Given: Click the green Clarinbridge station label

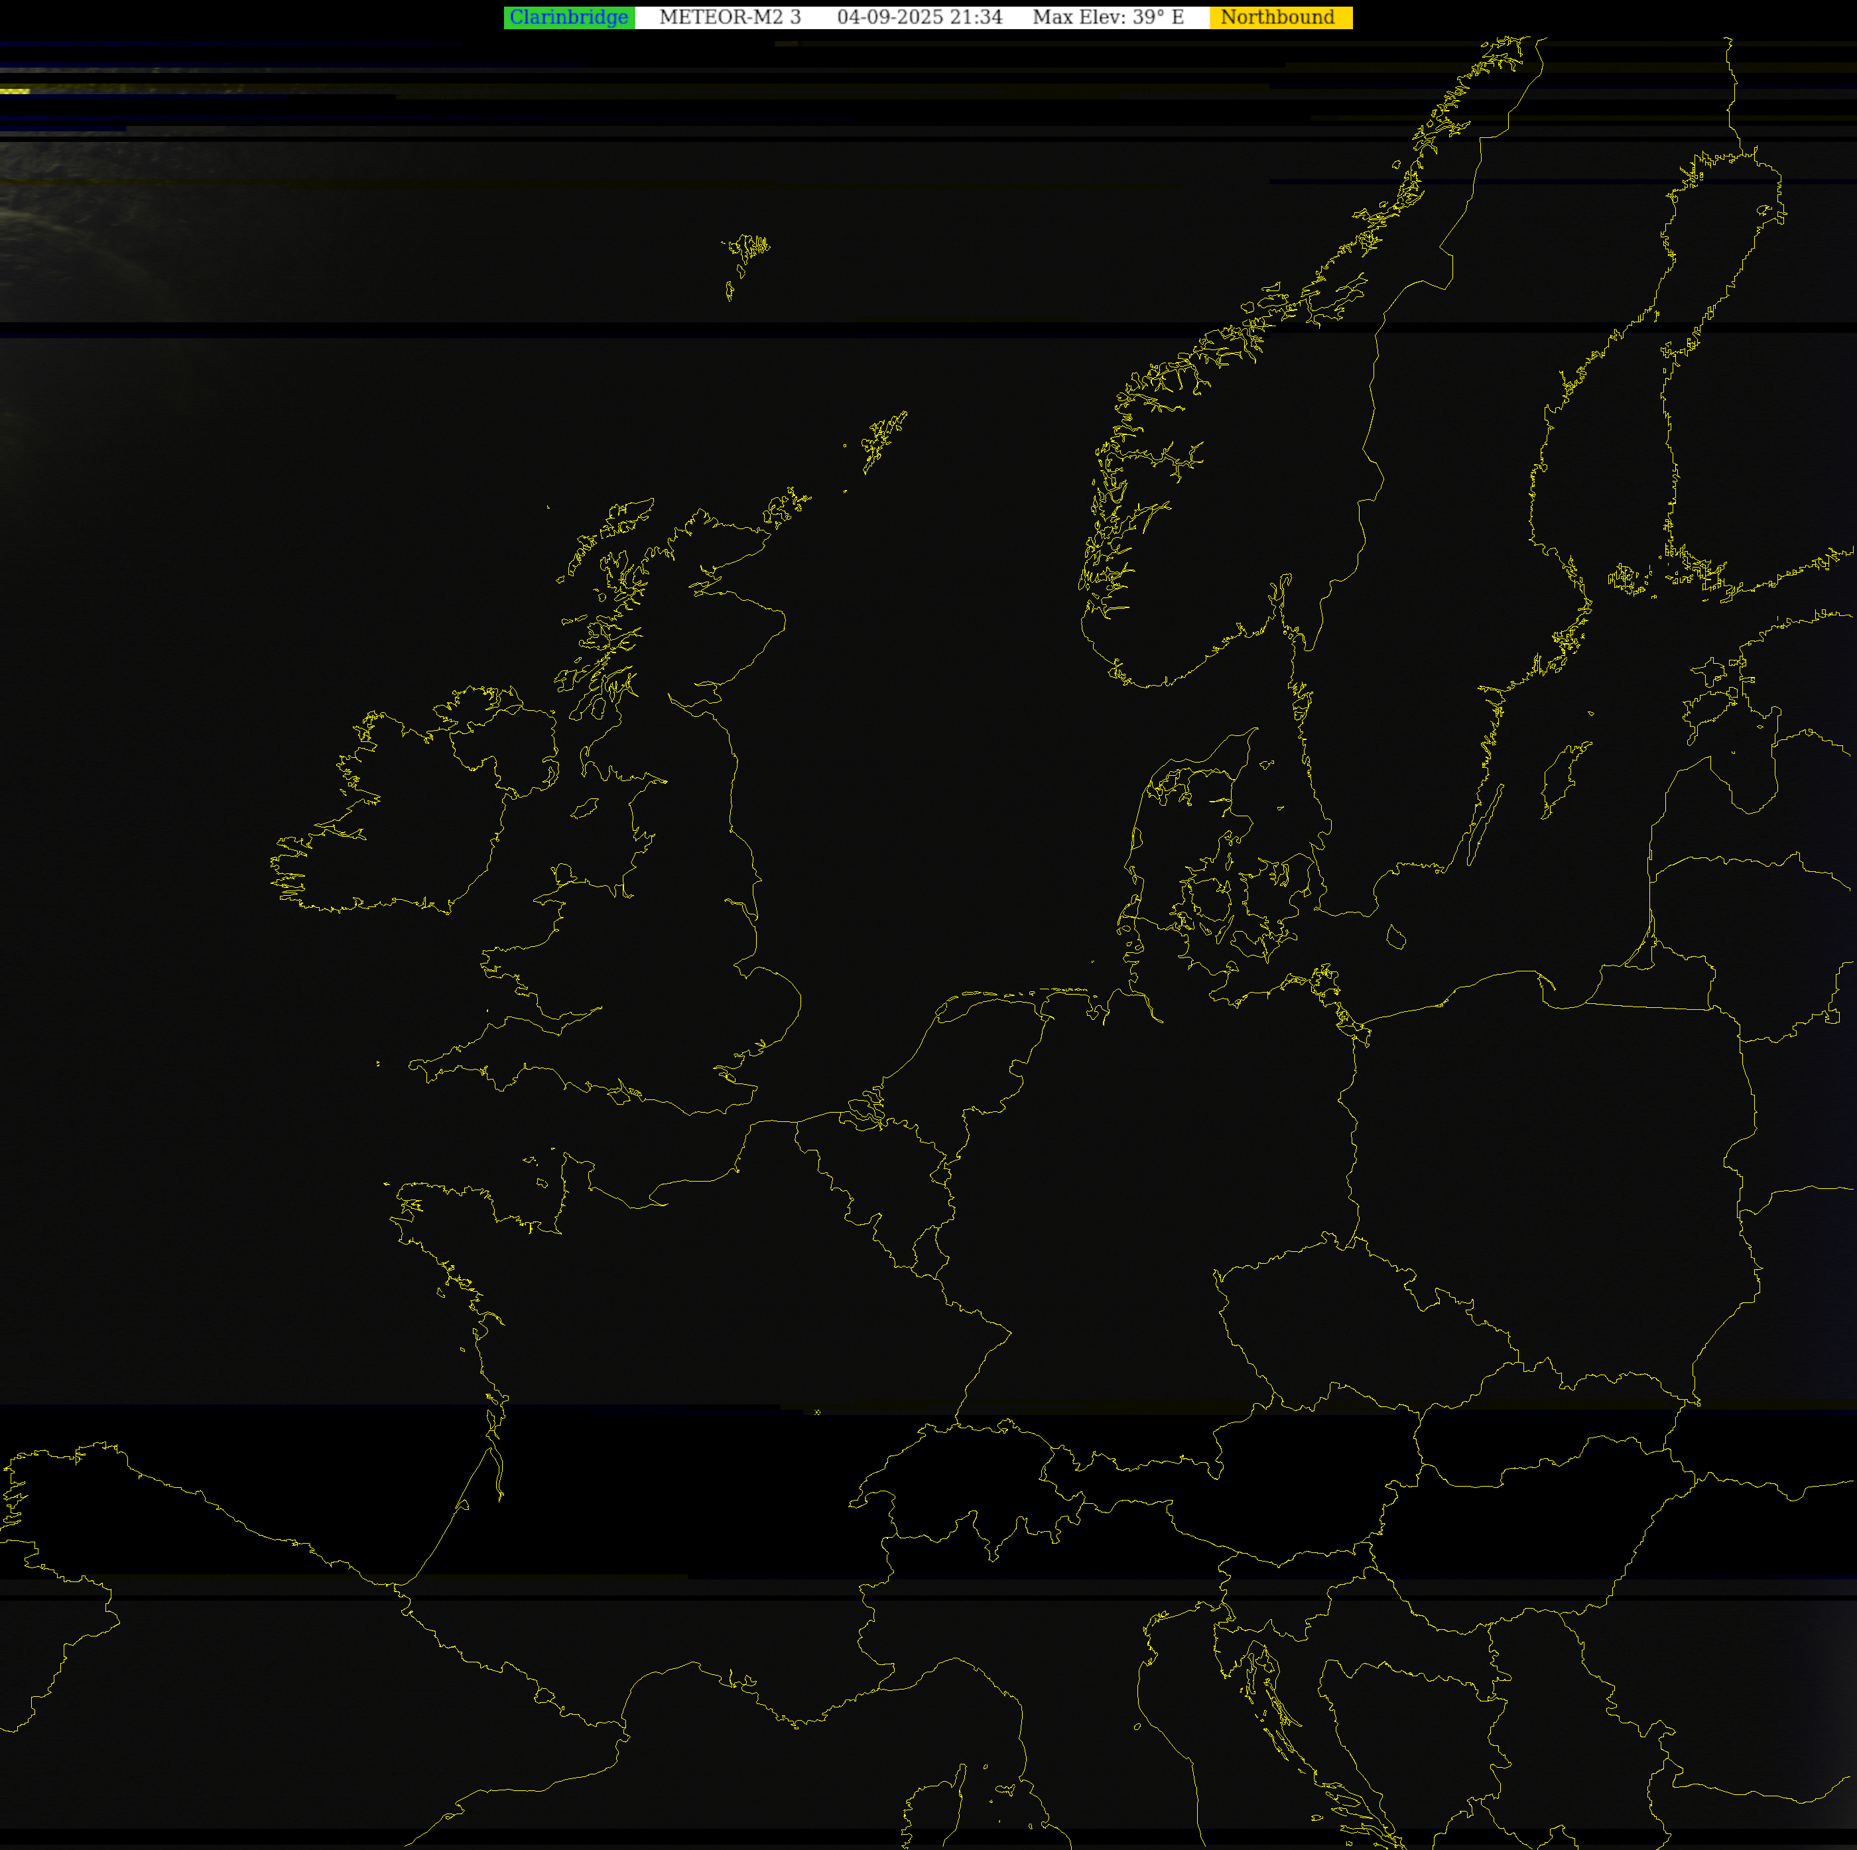Looking at the screenshot, I should coord(569,17).
